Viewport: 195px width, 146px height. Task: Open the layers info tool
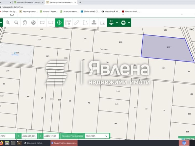pyautogui.click(x=111, y=23)
